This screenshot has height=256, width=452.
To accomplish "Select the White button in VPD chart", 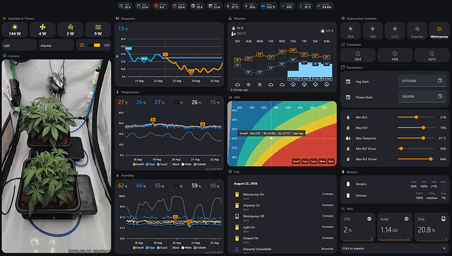I will (x=322, y=161).
